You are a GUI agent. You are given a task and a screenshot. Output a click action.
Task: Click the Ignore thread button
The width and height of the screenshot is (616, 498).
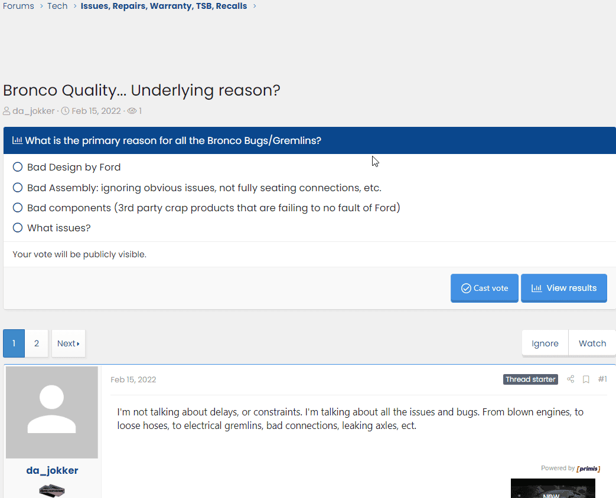[x=545, y=343]
